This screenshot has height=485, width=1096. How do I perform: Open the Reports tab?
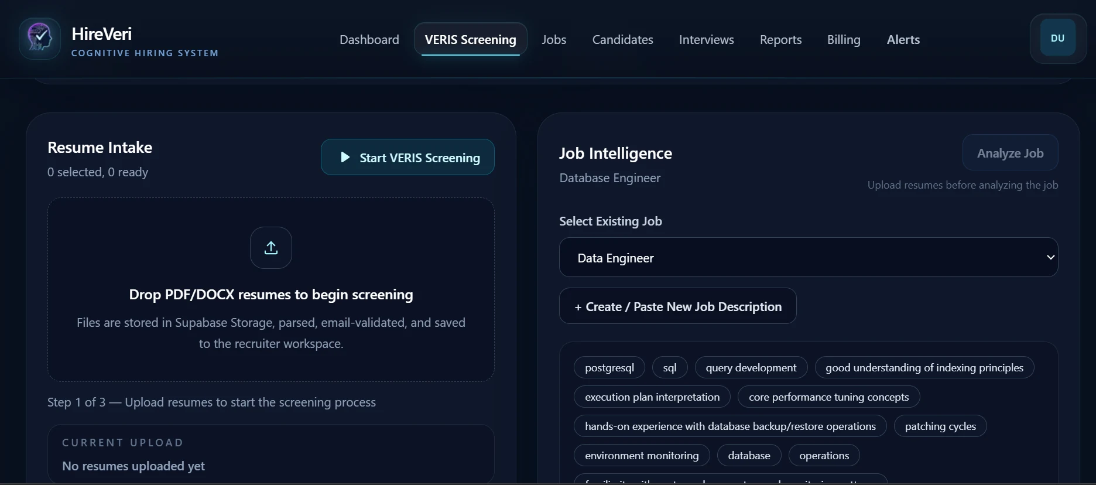tap(780, 39)
